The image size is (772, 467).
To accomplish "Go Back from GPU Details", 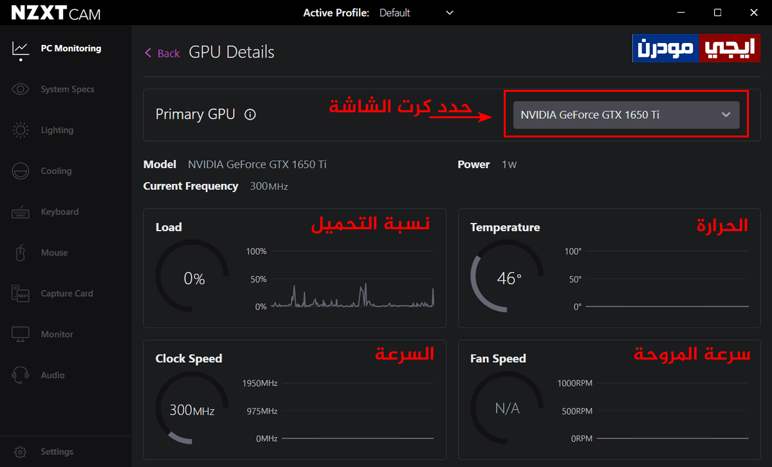I will (162, 53).
